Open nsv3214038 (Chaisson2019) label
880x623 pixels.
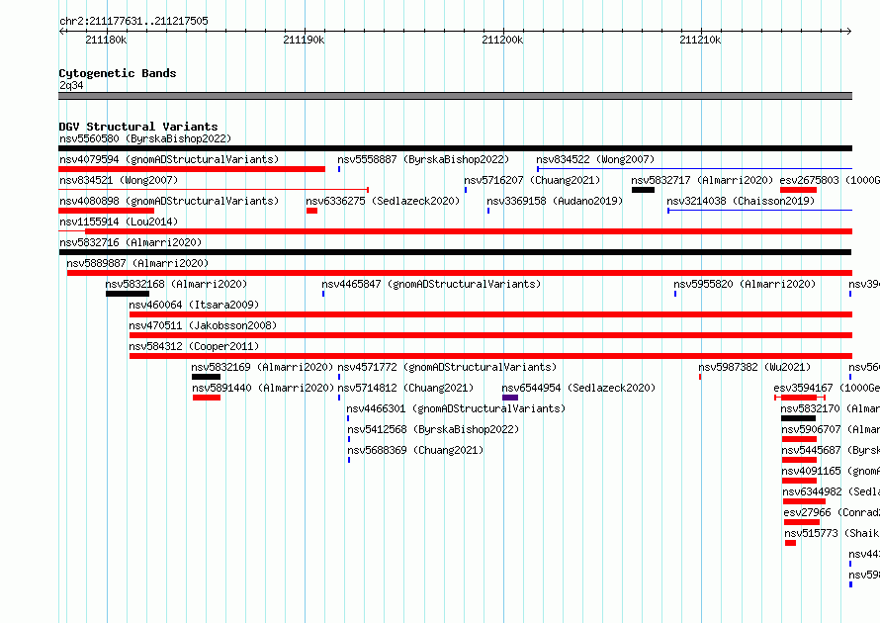click(x=741, y=201)
